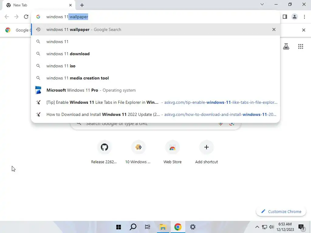Open Settings gear on the taskbar

[x=193, y=227]
